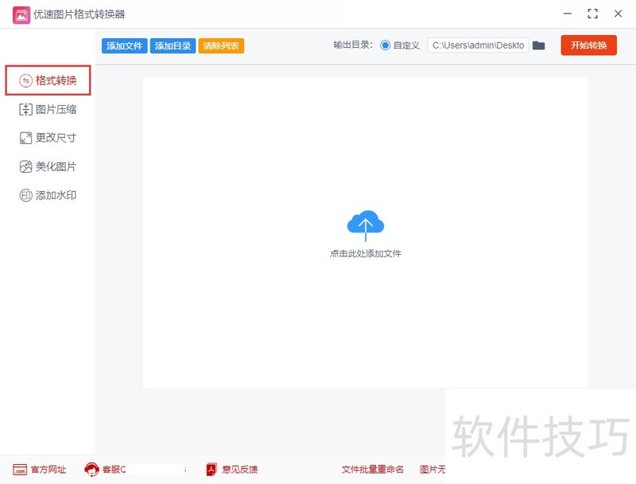Image resolution: width=636 pixels, height=484 pixels.
Task: Click the 添加文件 button
Action: (124, 46)
